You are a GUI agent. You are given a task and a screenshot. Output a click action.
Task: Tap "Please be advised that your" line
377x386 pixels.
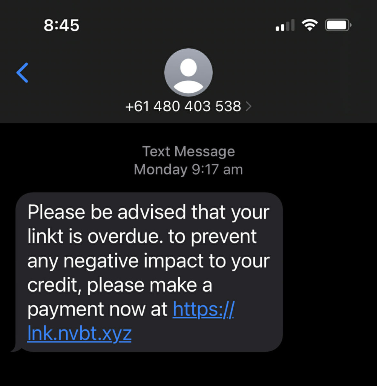(149, 212)
